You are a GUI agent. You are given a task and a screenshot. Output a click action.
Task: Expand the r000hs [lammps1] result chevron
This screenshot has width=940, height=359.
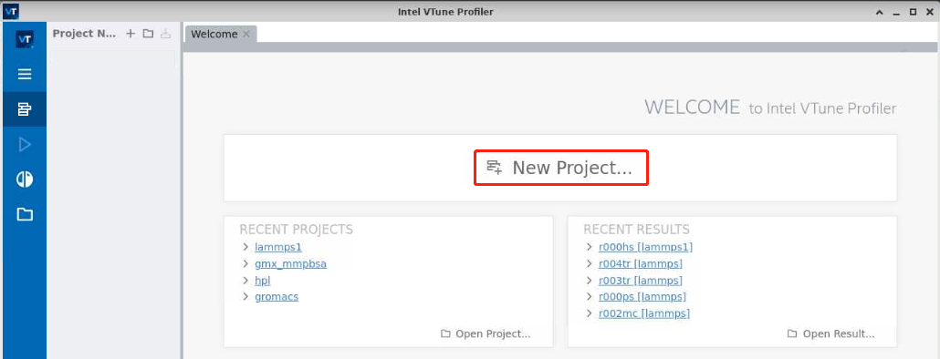click(x=590, y=247)
